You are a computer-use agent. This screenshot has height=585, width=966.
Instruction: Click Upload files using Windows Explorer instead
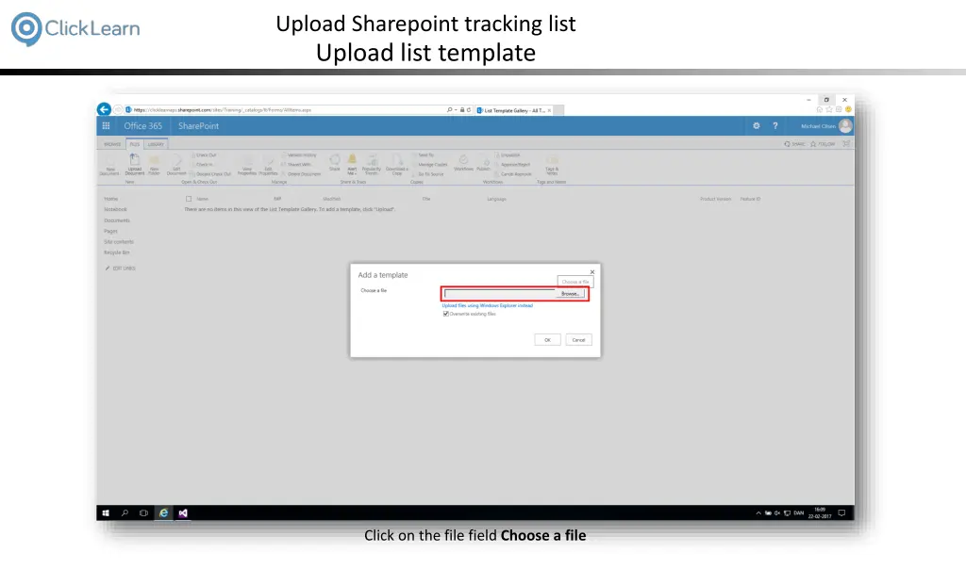coord(488,306)
